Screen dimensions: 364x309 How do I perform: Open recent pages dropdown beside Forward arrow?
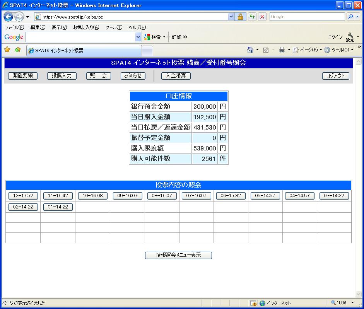tap(27, 17)
